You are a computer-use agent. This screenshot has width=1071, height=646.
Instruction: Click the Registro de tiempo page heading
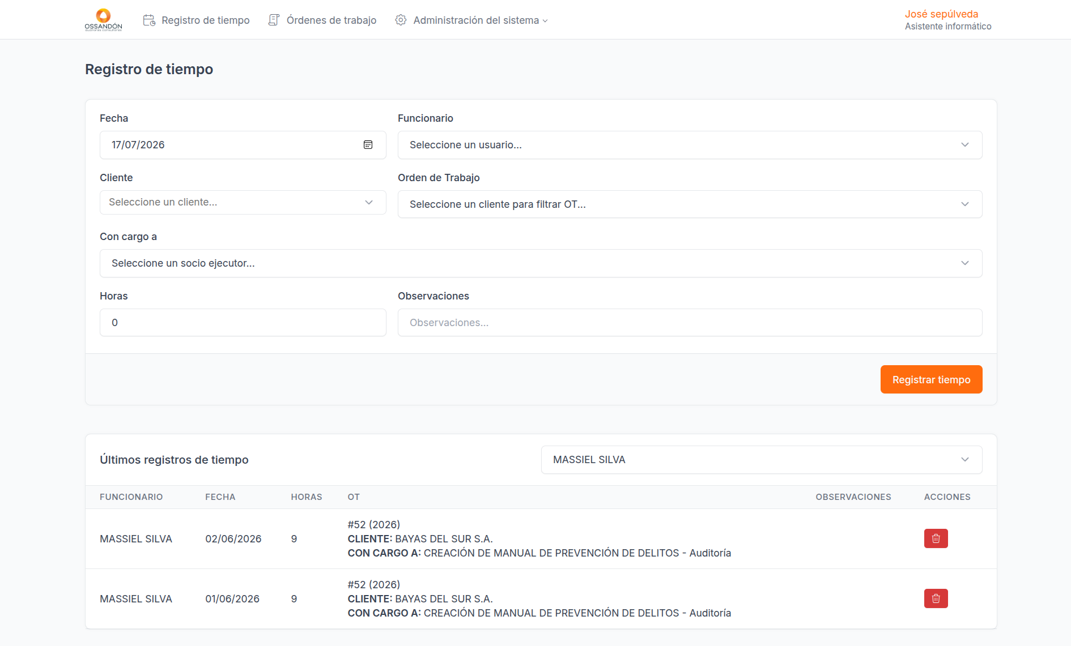[149, 69]
